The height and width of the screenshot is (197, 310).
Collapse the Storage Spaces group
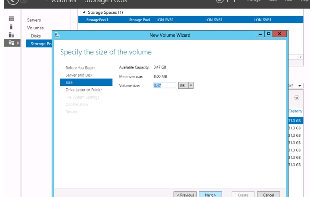(84, 13)
